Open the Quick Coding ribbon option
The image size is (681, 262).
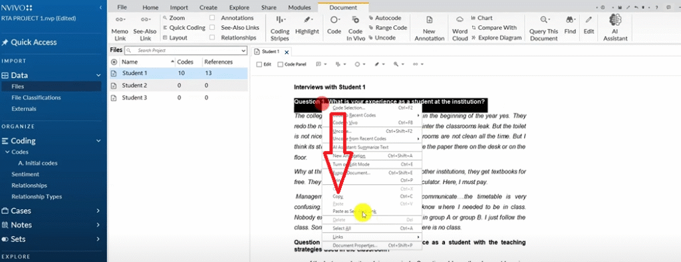(x=184, y=27)
